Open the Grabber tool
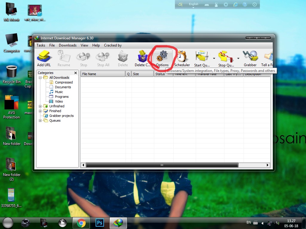The height and width of the screenshot is (229, 306). tap(250, 58)
